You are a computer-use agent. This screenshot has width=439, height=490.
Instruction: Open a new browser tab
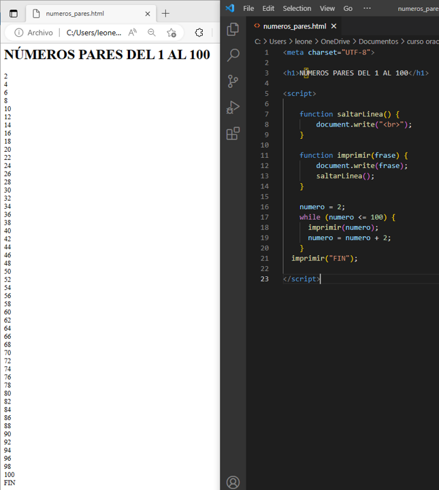(165, 14)
